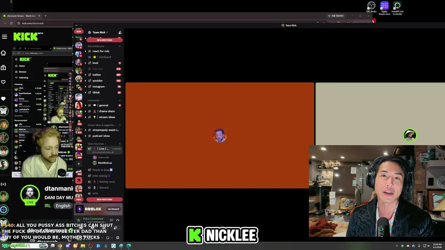Open Kick browse icon in sidebar
This screenshot has width=445, height=250.
pos(3,68)
